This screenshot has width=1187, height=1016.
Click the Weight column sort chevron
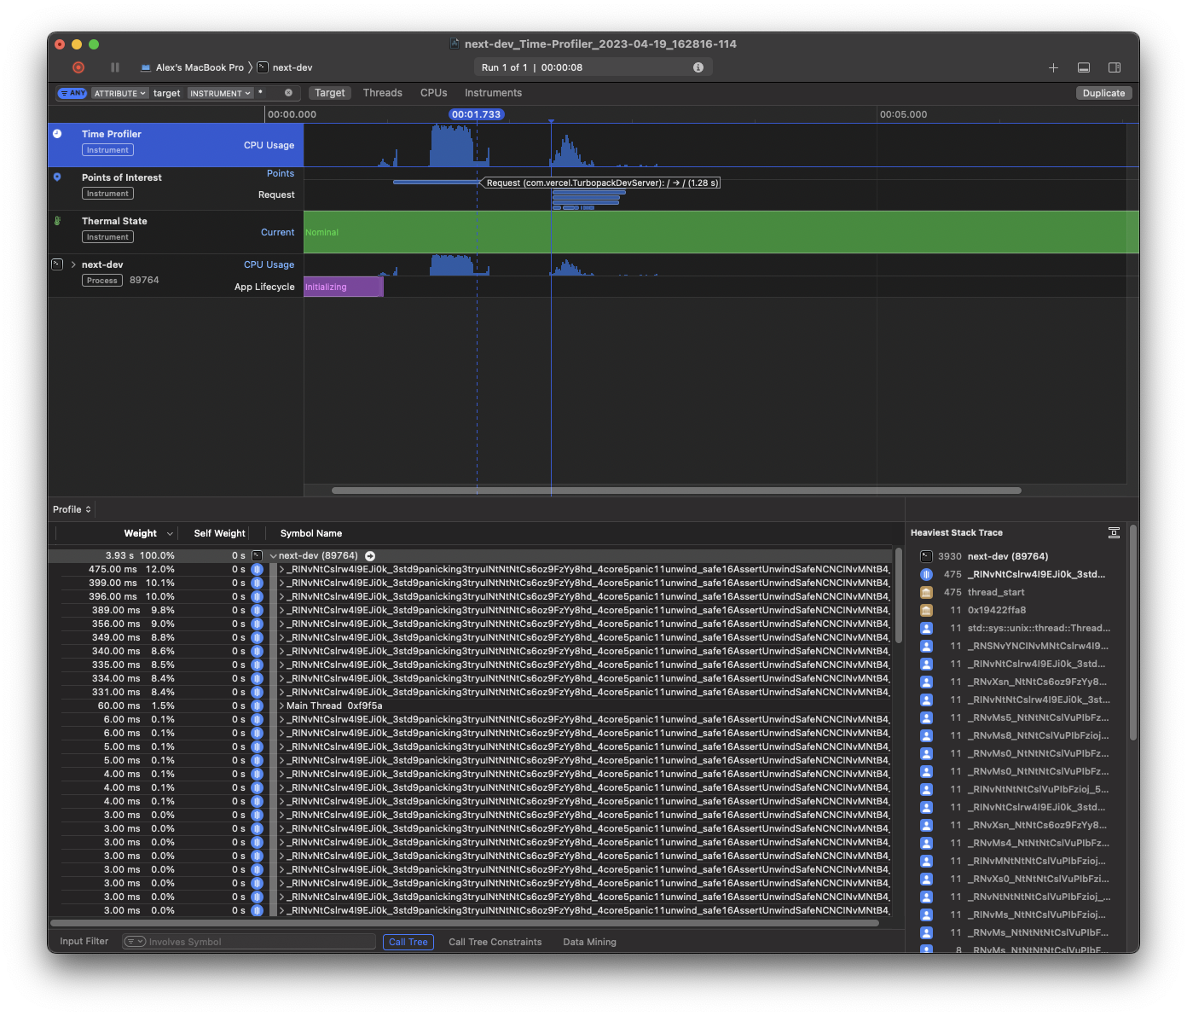(170, 534)
